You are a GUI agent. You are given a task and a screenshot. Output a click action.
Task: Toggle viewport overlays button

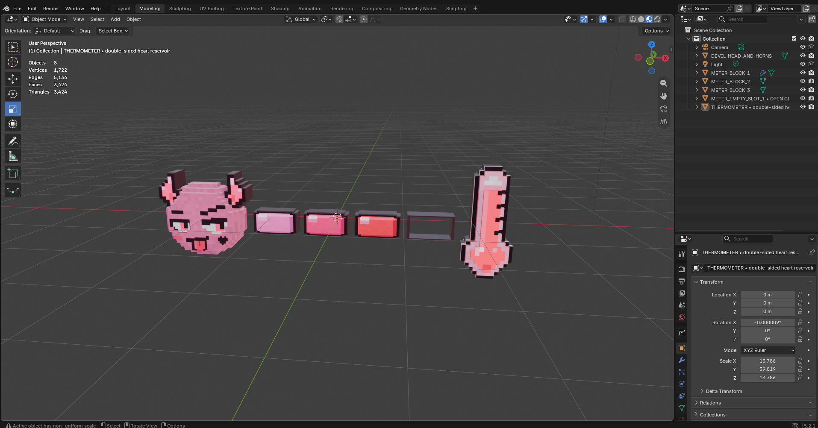603,19
